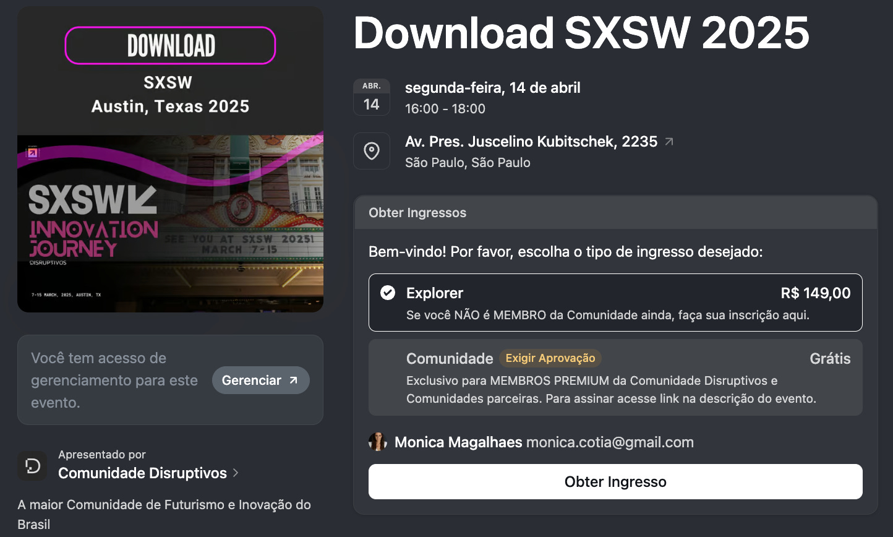Image resolution: width=893 pixels, height=537 pixels.
Task: Choose the Comunidade free ticket option
Action: pos(615,377)
